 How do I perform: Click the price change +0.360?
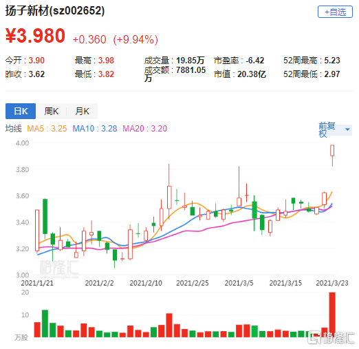[x=89, y=39]
